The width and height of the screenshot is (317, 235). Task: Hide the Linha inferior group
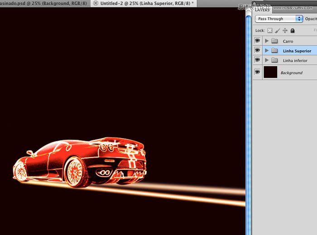(x=257, y=60)
